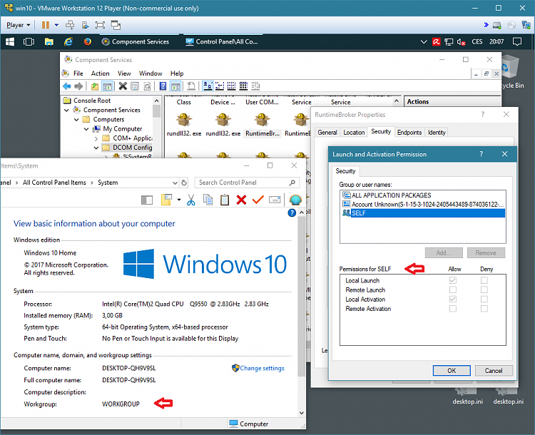
Task: Toggle Deny checkbox for Local Launch
Action: tap(484, 280)
